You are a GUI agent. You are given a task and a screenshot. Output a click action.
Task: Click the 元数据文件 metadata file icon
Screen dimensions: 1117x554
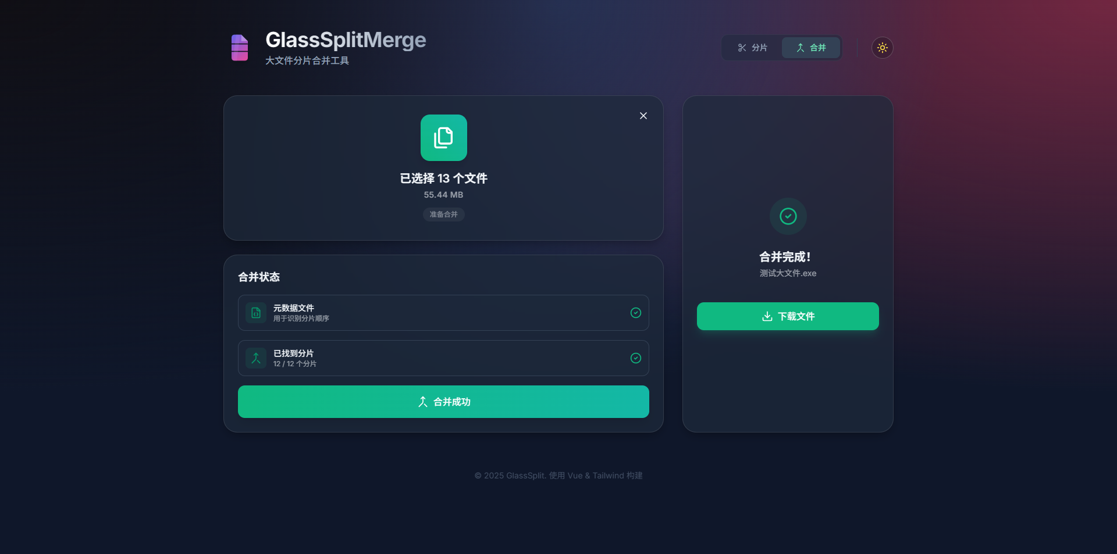pos(256,313)
